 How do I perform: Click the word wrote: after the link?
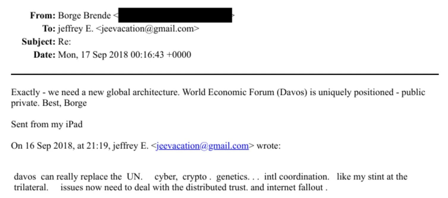pos(268,146)
